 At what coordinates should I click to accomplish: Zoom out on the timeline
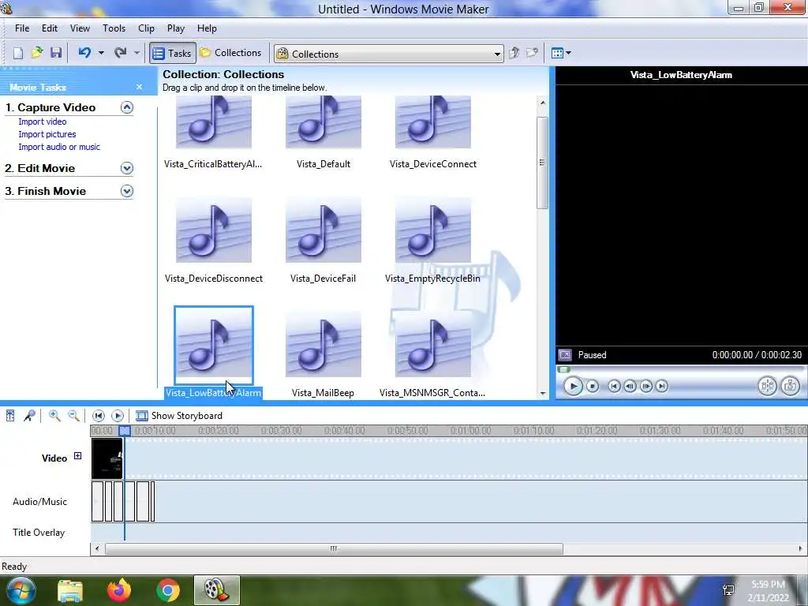[x=73, y=415]
